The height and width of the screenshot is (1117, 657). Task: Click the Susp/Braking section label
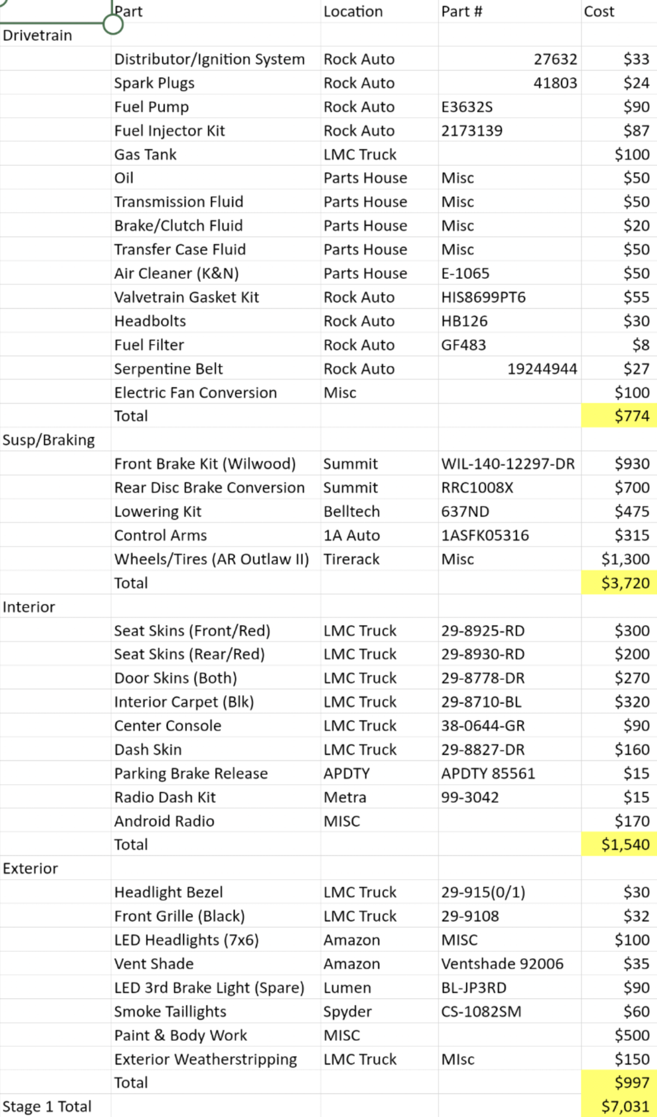coord(49,440)
